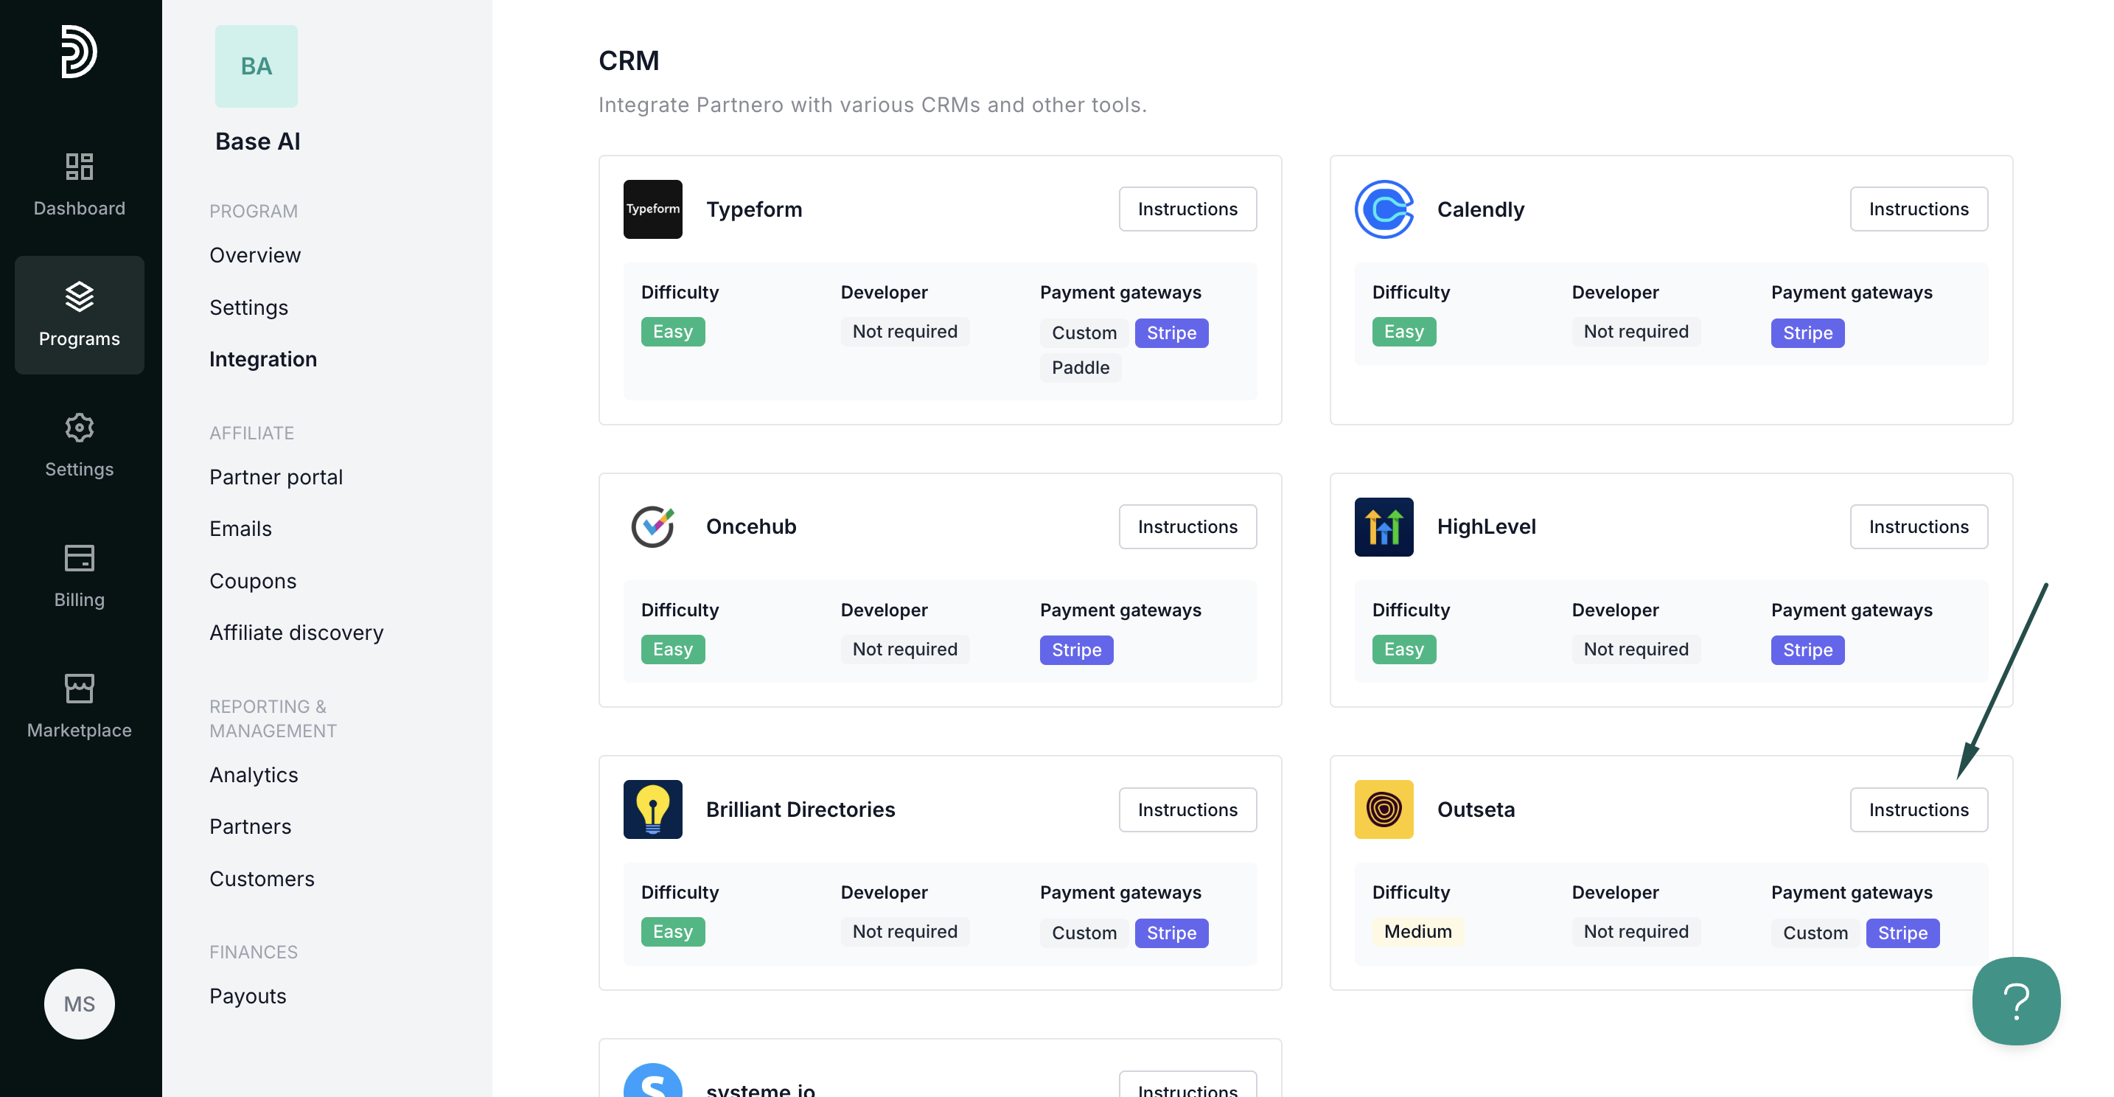Click the Calendly logo
Image resolution: width=2114 pixels, height=1097 pixels.
pos(1384,209)
